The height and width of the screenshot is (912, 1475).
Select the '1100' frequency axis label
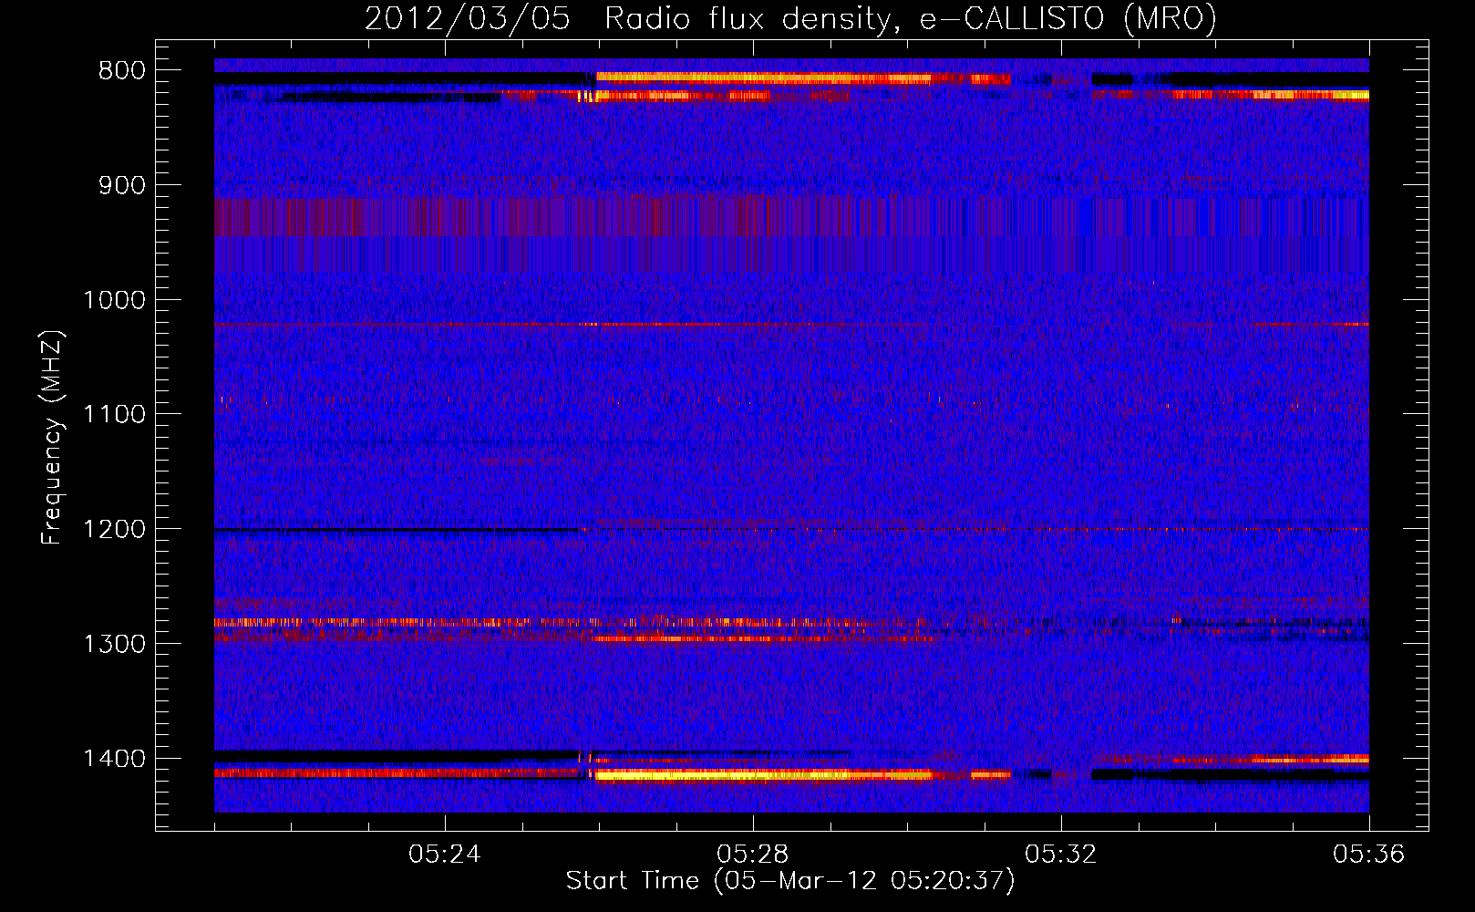tap(114, 415)
